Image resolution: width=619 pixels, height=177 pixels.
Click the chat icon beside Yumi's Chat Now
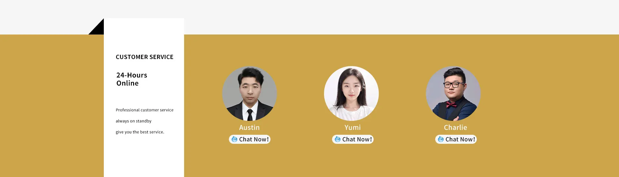pyautogui.click(x=338, y=139)
